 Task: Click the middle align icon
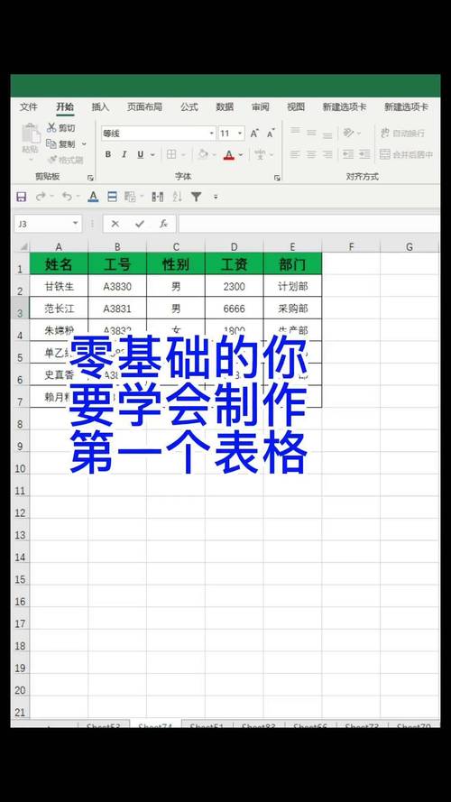[x=311, y=133]
